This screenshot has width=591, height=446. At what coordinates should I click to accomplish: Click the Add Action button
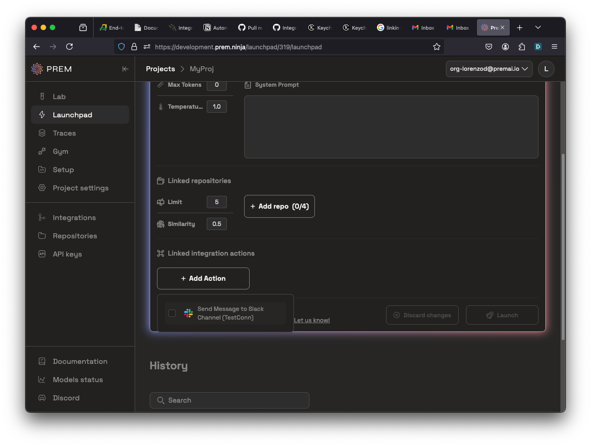pos(203,278)
